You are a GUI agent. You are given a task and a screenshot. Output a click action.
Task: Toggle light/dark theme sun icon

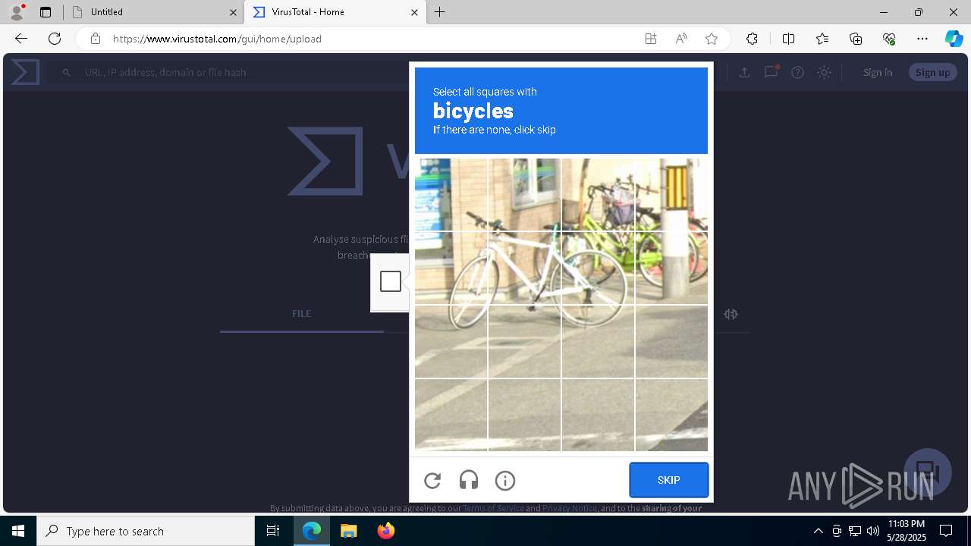[824, 72]
